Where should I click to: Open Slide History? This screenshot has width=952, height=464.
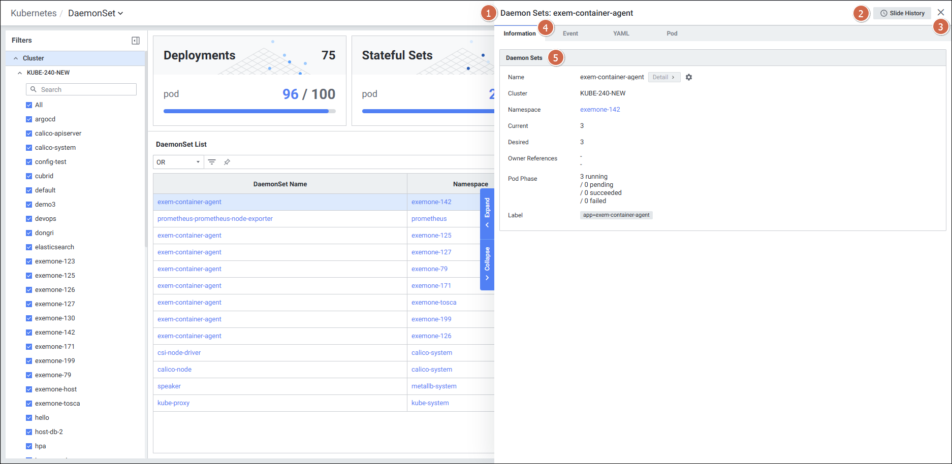coord(902,13)
